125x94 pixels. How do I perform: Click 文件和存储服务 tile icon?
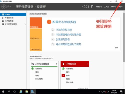[x=33, y=64]
